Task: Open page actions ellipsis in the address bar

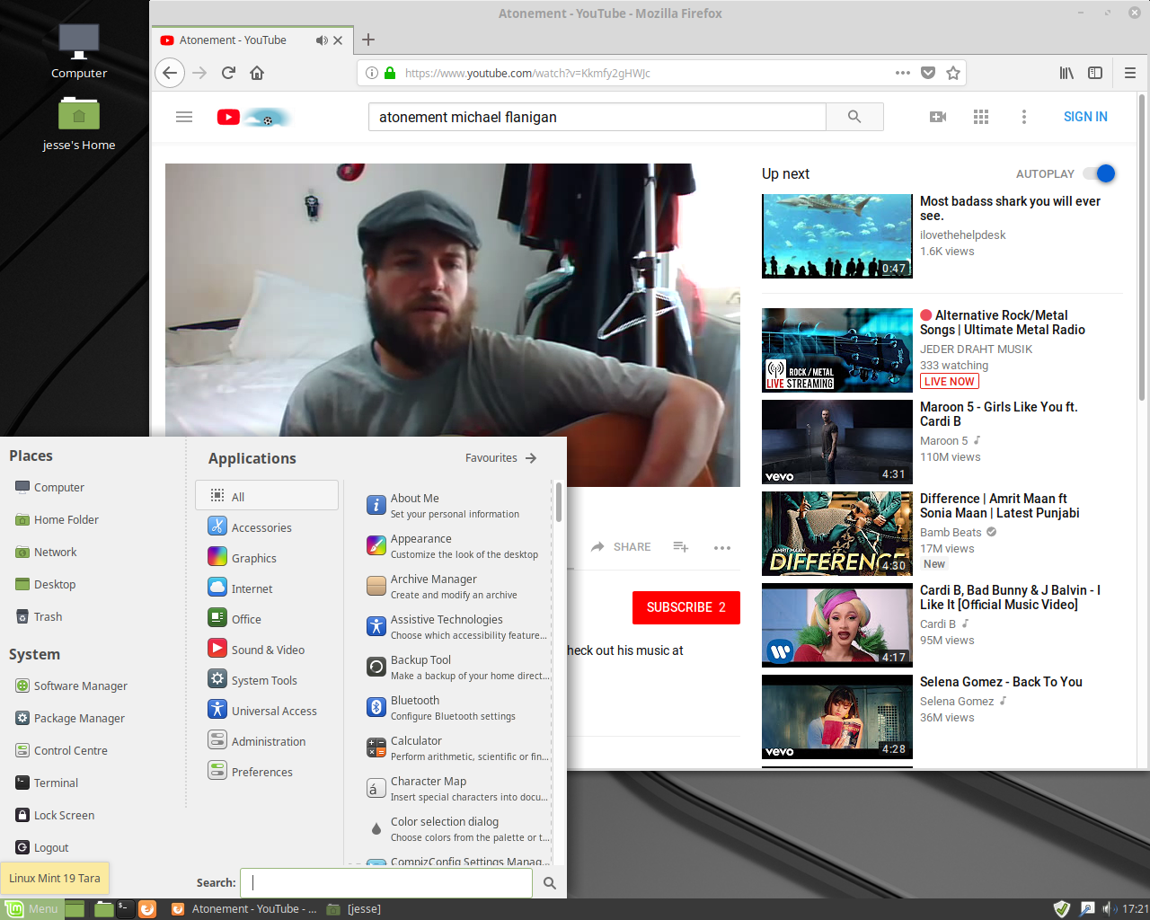Action: pyautogui.click(x=903, y=73)
